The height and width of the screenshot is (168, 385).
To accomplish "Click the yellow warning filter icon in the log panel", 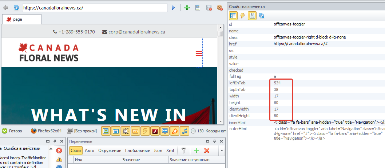I will (x=59, y=159).
